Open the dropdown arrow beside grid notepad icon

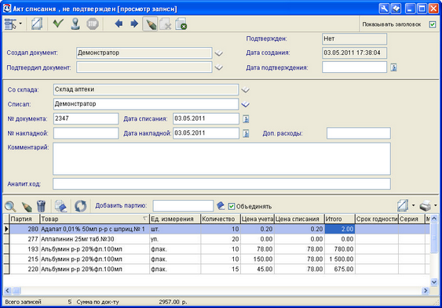(x=413, y=205)
